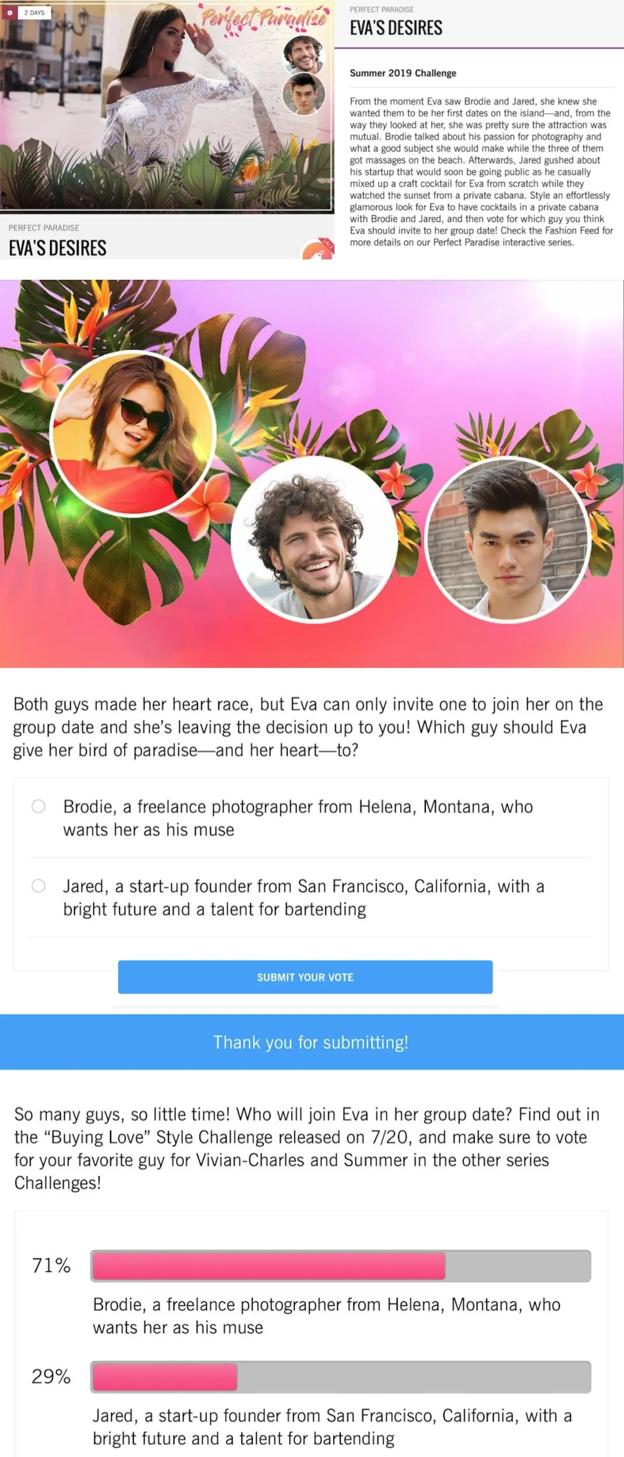Open Jared's large circular photo
The height and width of the screenshot is (1457, 624).
click(x=509, y=540)
